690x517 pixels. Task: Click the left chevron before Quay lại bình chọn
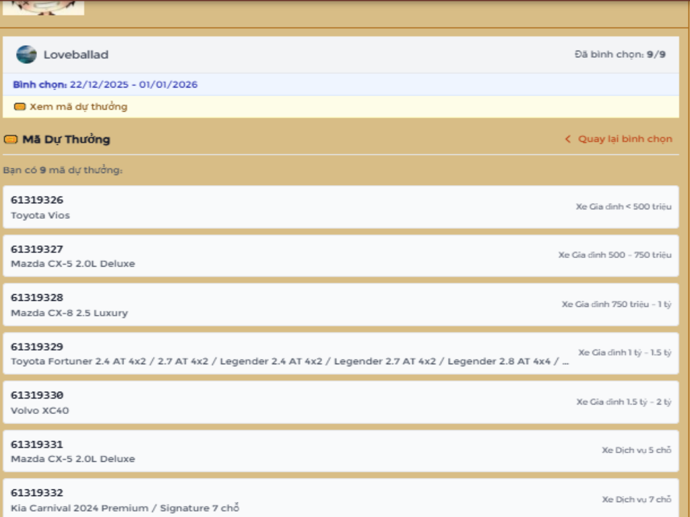pyautogui.click(x=567, y=139)
